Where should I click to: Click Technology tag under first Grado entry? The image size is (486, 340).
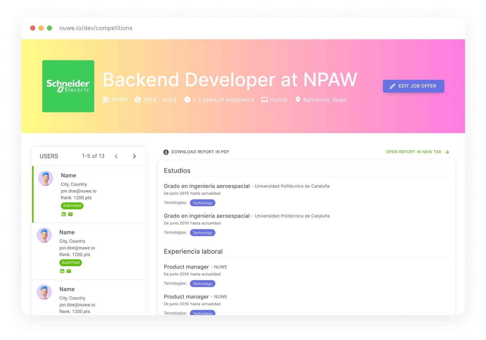[203, 203]
